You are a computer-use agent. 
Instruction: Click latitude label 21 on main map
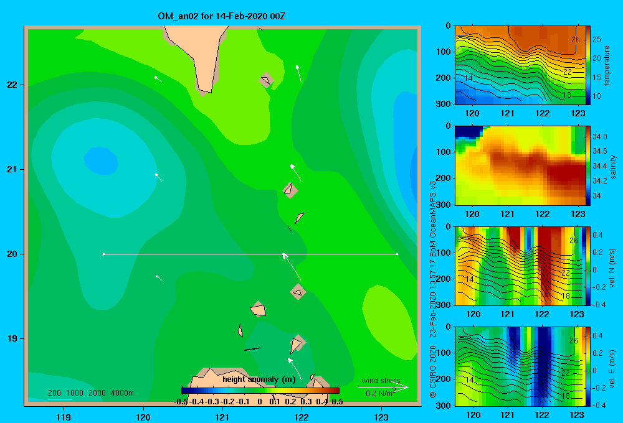pyautogui.click(x=12, y=169)
